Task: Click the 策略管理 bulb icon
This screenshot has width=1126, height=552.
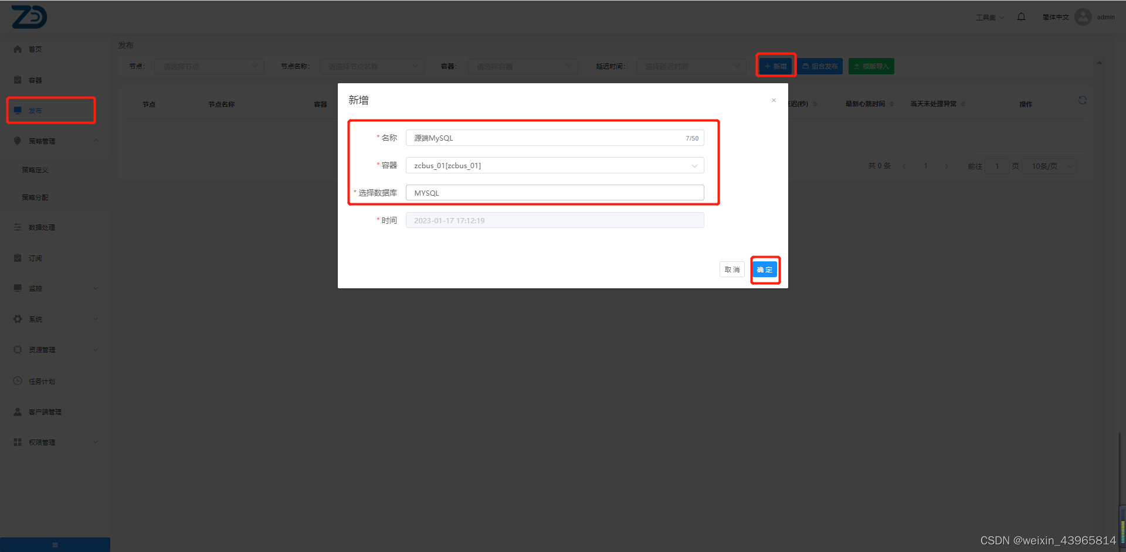Action: tap(18, 141)
